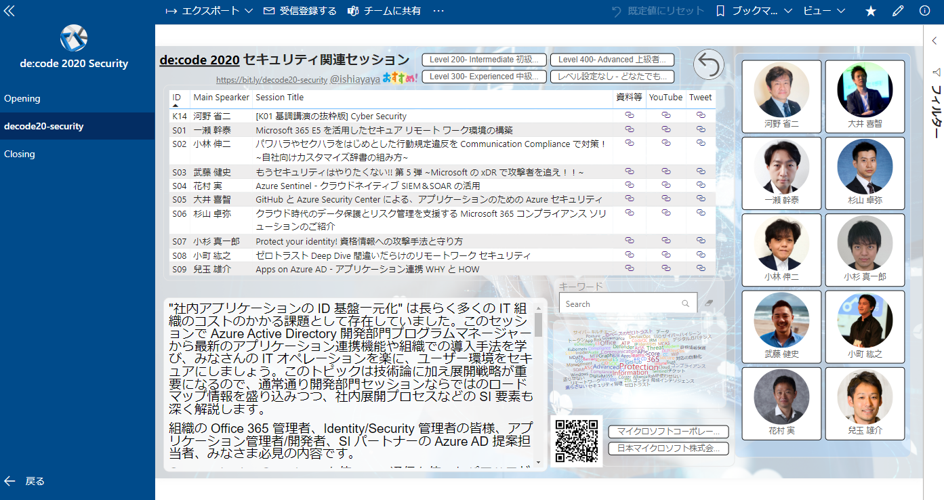Open the info icon in top bar

click(x=924, y=11)
